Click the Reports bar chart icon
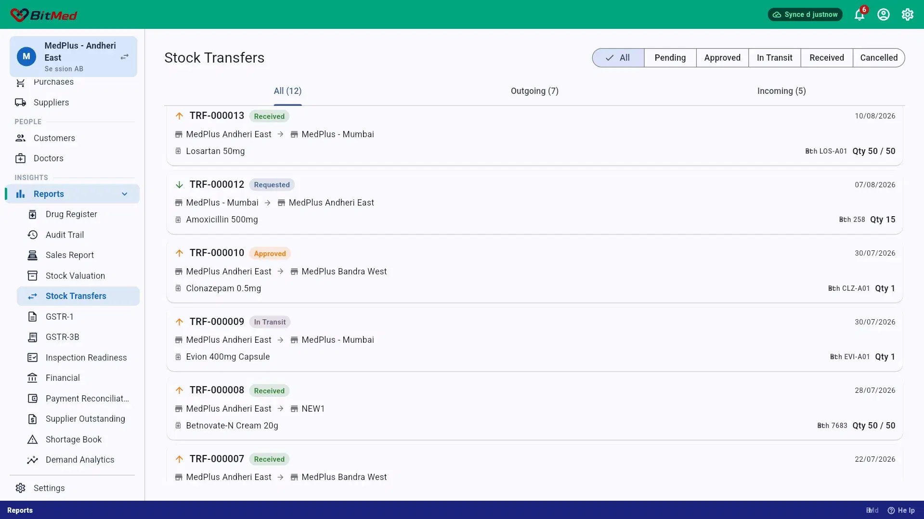This screenshot has width=924, height=519. pyautogui.click(x=20, y=194)
